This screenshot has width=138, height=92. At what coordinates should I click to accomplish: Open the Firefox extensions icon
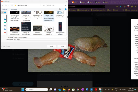[132, 6]
